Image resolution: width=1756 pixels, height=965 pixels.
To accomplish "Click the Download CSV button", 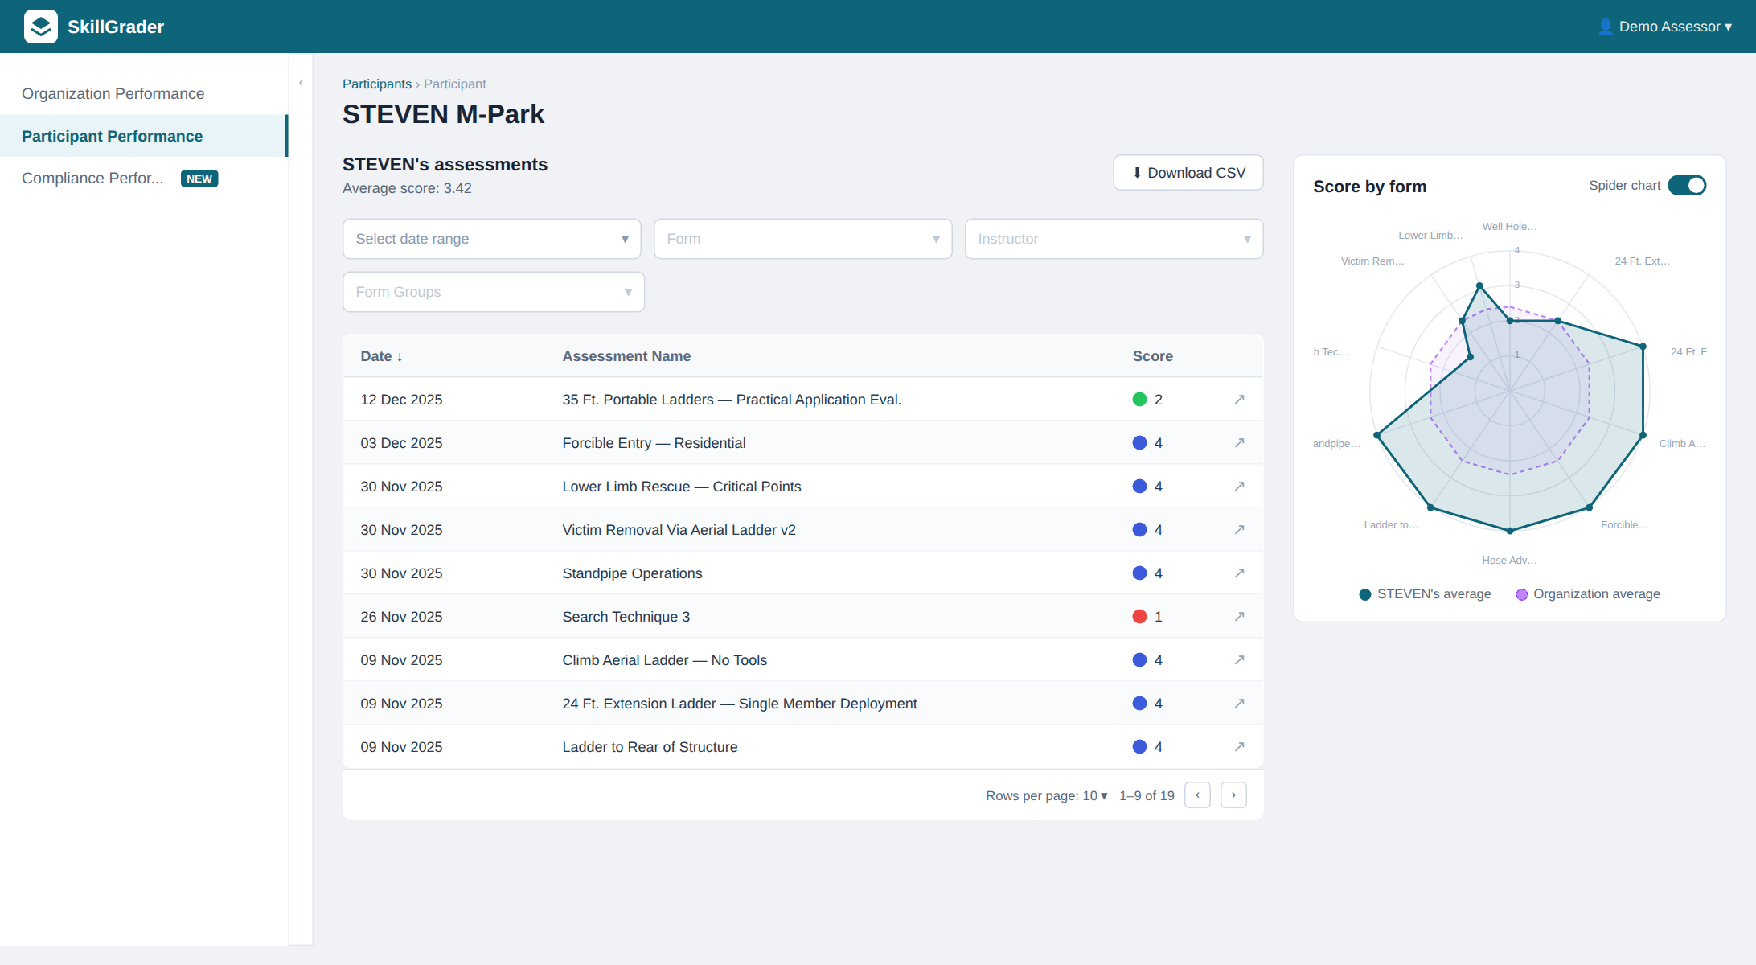I will [1188, 172].
